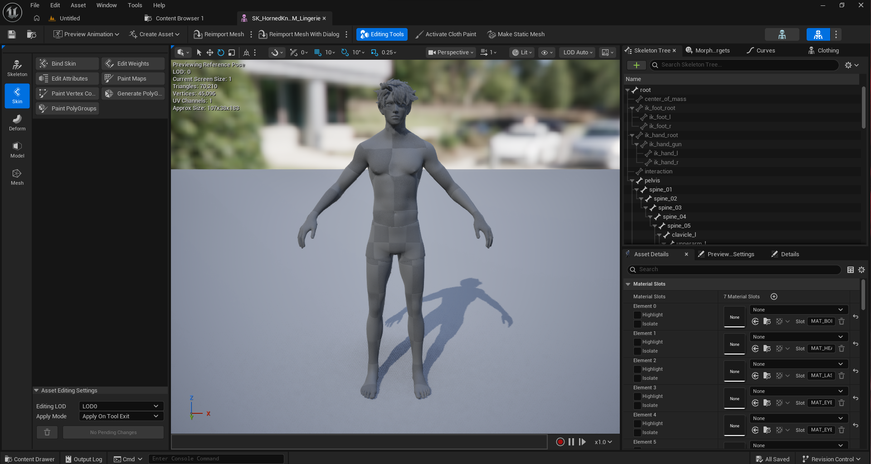This screenshot has height=464, width=871.
Task: Click the Bind Skin button
Action: [67, 64]
